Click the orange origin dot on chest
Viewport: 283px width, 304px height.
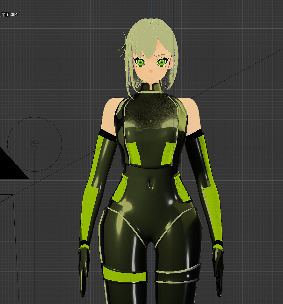point(151,121)
